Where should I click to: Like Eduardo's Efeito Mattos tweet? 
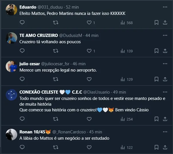pos(89,22)
